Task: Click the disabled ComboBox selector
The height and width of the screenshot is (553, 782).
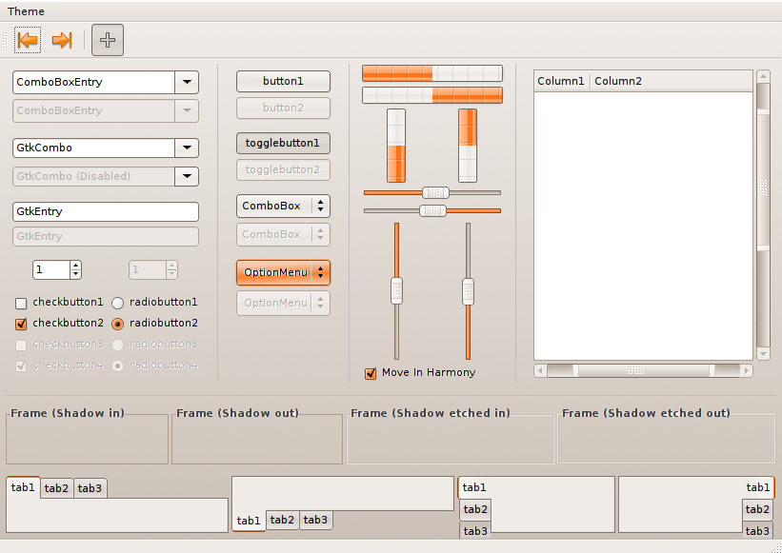Action: point(283,234)
